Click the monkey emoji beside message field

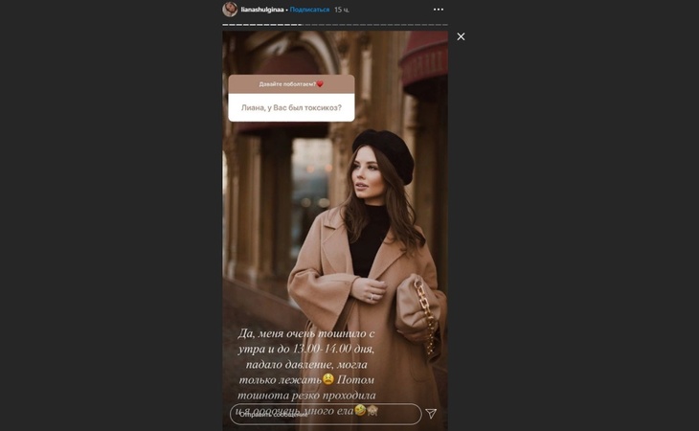[372, 411]
